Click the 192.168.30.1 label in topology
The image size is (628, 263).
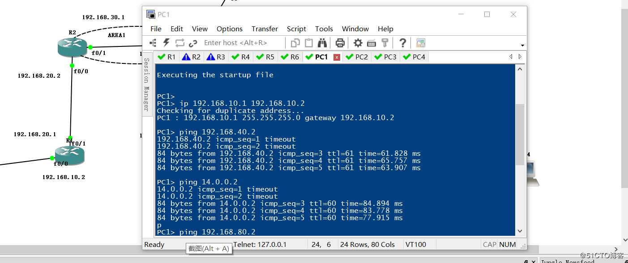(x=103, y=17)
